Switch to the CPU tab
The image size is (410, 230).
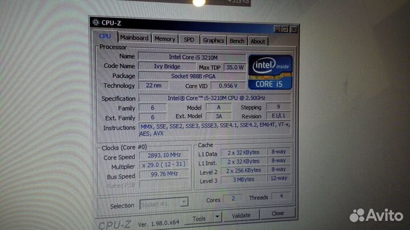(105, 36)
